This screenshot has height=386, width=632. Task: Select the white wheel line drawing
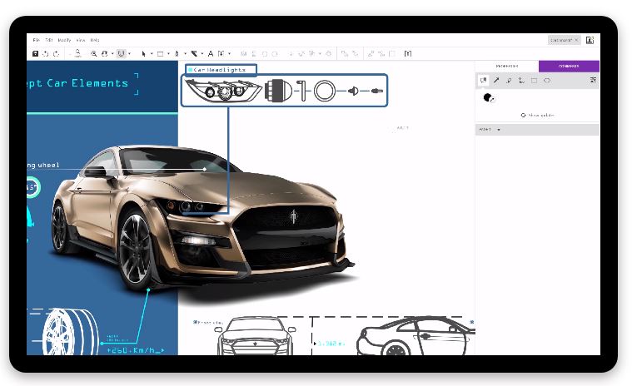point(70,332)
